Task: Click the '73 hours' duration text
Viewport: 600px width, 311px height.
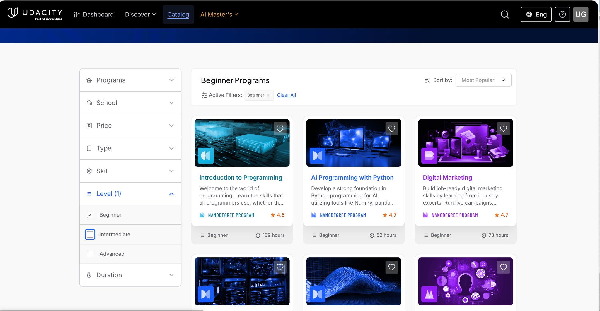Action: pyautogui.click(x=498, y=235)
